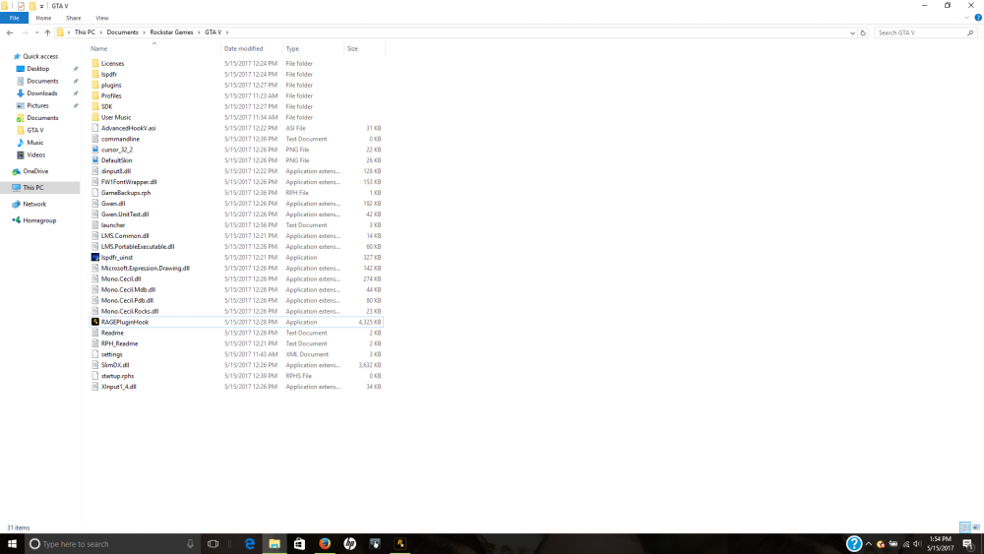Image resolution: width=984 pixels, height=554 pixels.
Task: Select the cursor_32_2 PNG file icon
Action: pyautogui.click(x=95, y=150)
